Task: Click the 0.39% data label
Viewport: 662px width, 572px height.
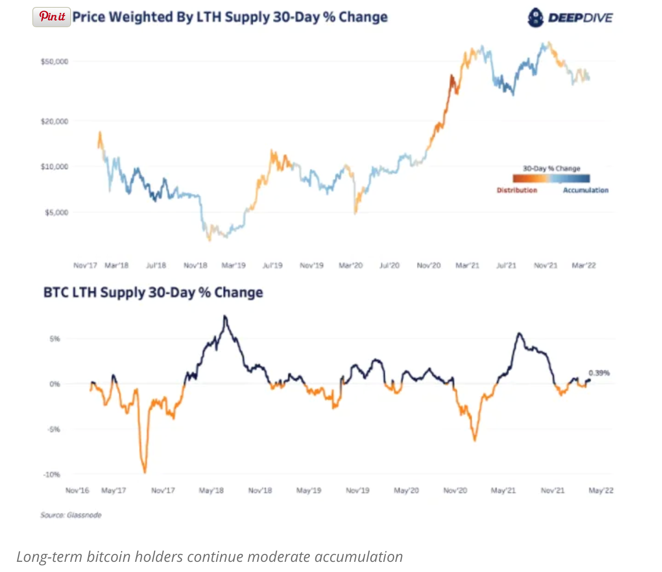Action: [599, 373]
